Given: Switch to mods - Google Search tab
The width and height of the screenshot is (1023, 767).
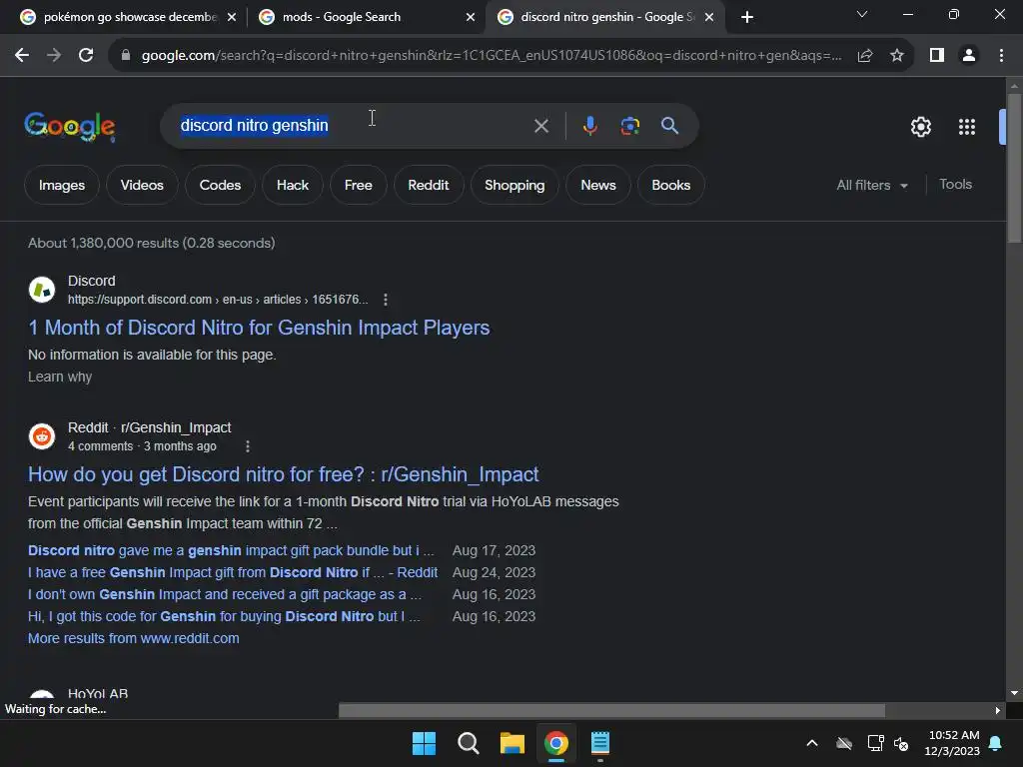Looking at the screenshot, I should point(366,17).
